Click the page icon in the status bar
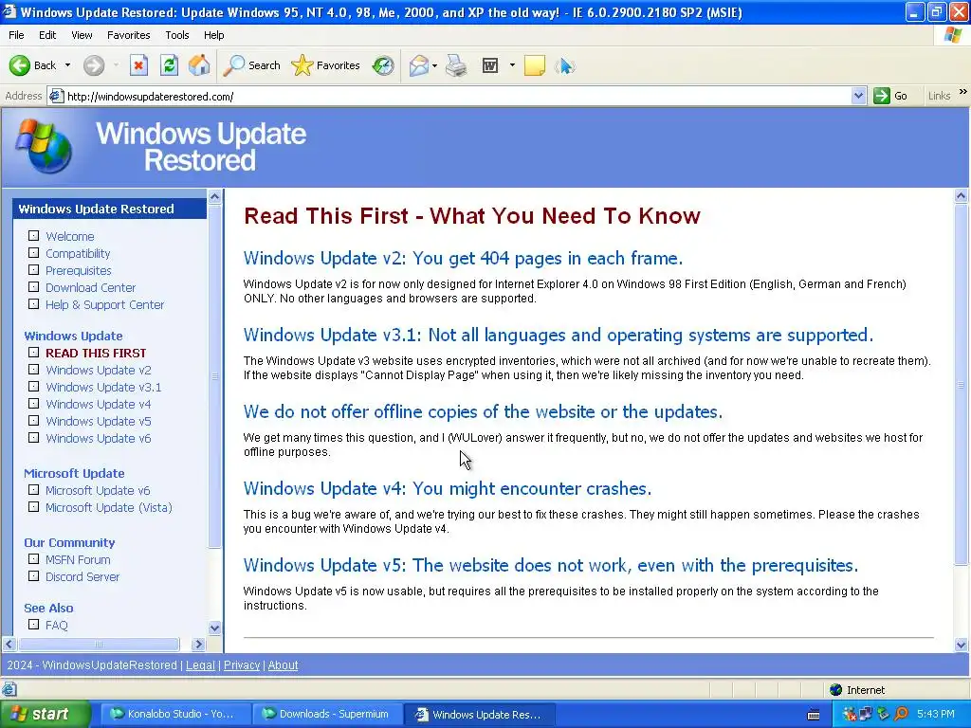This screenshot has width=971, height=728. (9, 689)
